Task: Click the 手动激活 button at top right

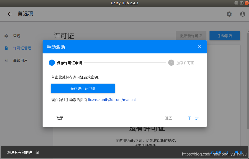Action: [225, 36]
